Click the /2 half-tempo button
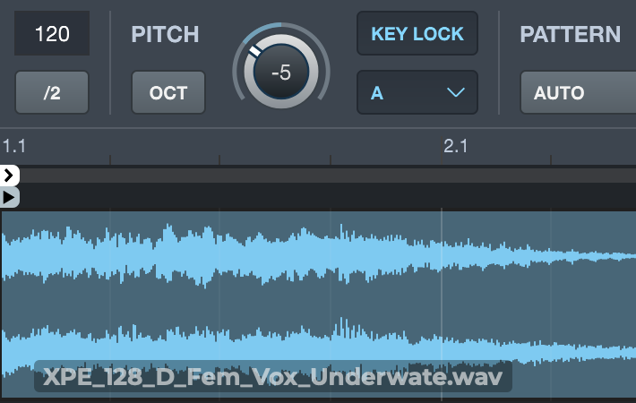This screenshot has width=636, height=403. [52, 92]
